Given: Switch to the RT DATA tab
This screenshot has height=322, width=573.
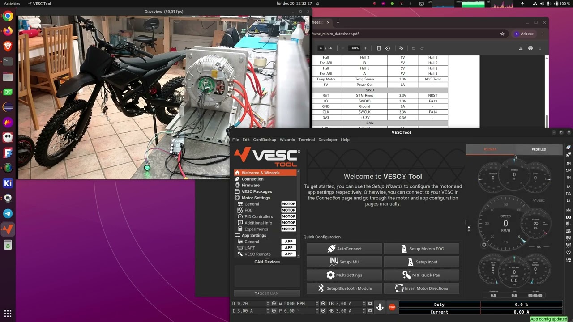Looking at the screenshot, I should tap(490, 149).
